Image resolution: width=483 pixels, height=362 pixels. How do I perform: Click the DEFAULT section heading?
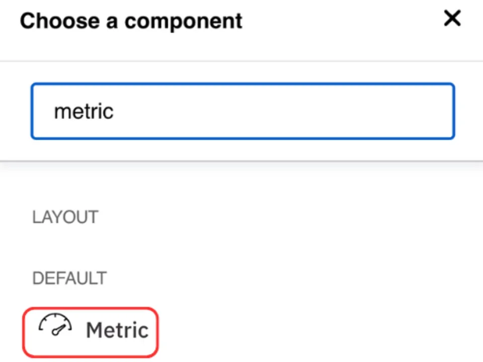(x=69, y=278)
